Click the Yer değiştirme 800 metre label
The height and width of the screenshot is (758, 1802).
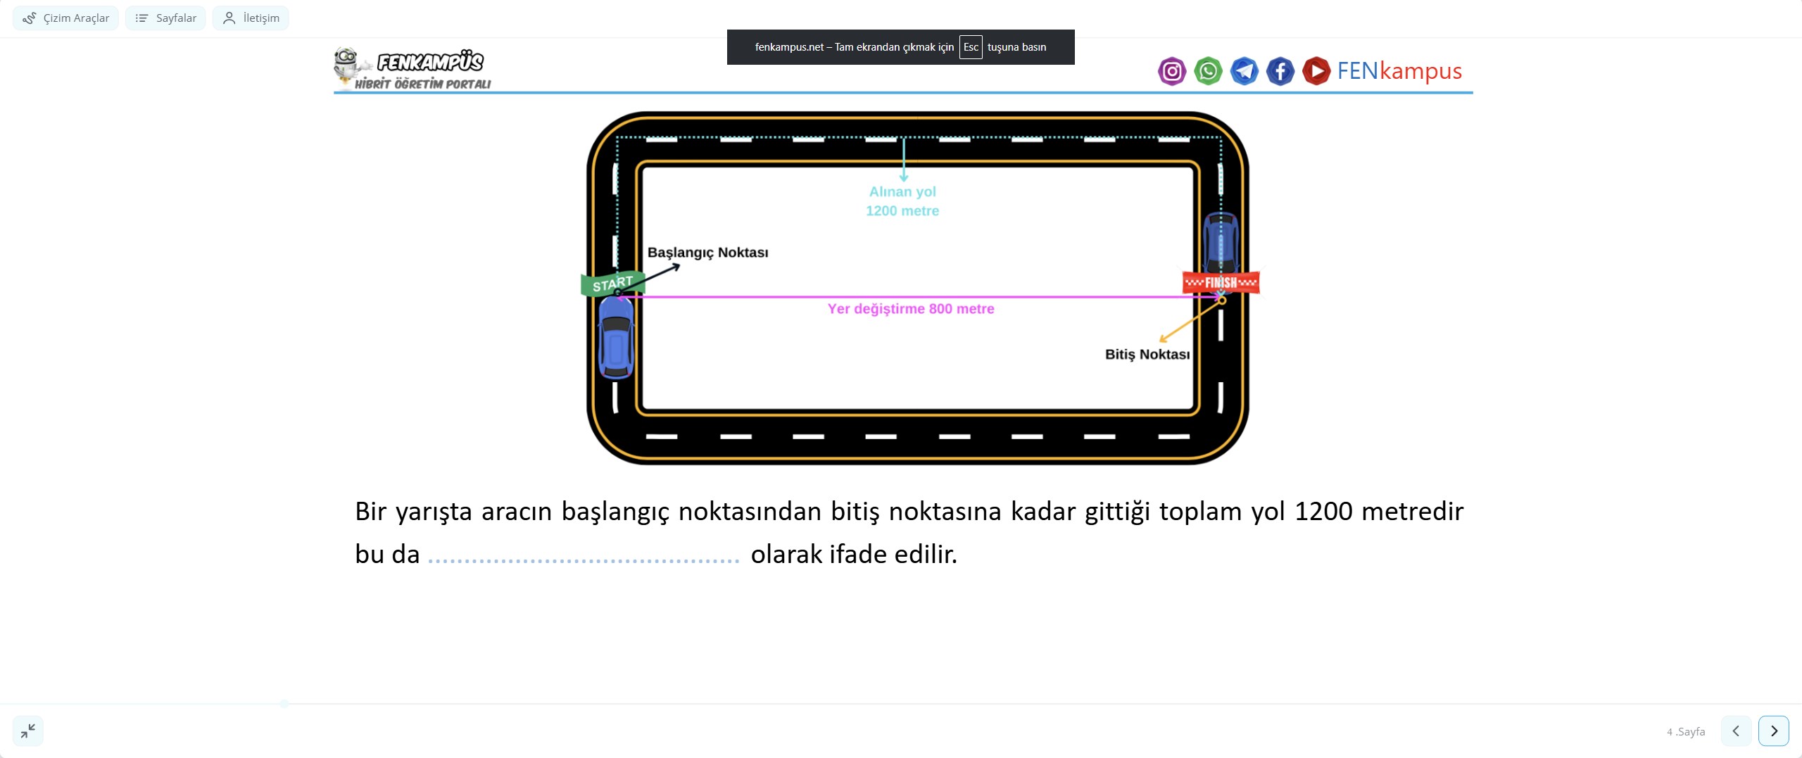pos(911,309)
